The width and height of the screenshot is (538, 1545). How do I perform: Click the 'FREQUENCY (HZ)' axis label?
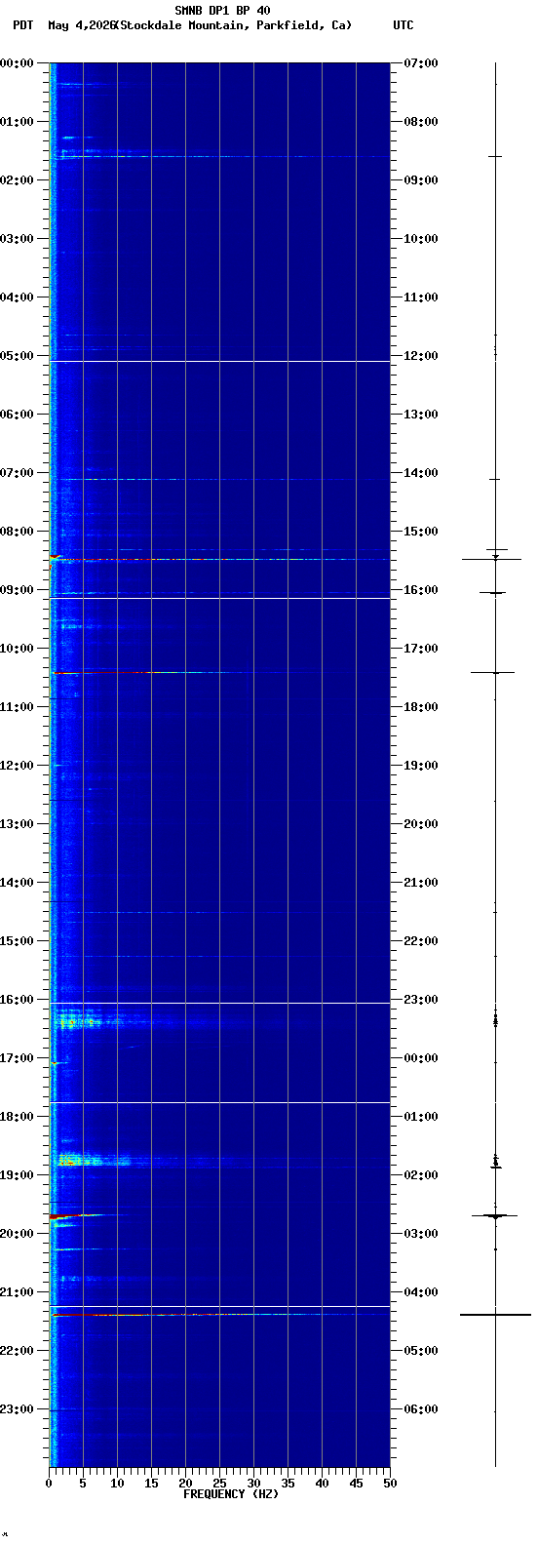point(231,1494)
